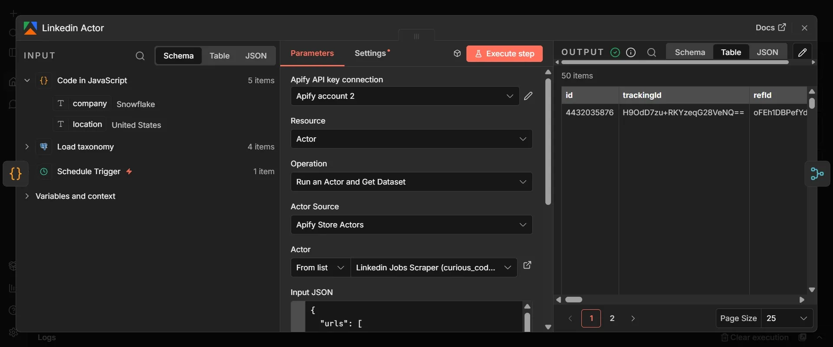833x347 pixels.
Task: Click the United States location value
Action: 136,125
